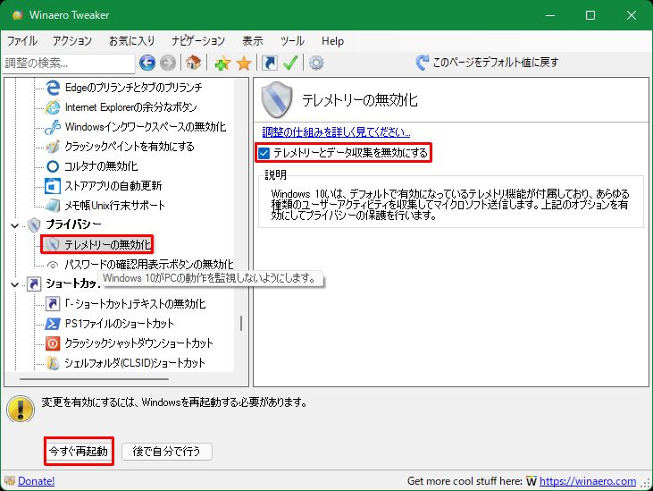Click the back navigation arrow icon
Image resolution: width=653 pixels, height=491 pixels.
coord(147,63)
